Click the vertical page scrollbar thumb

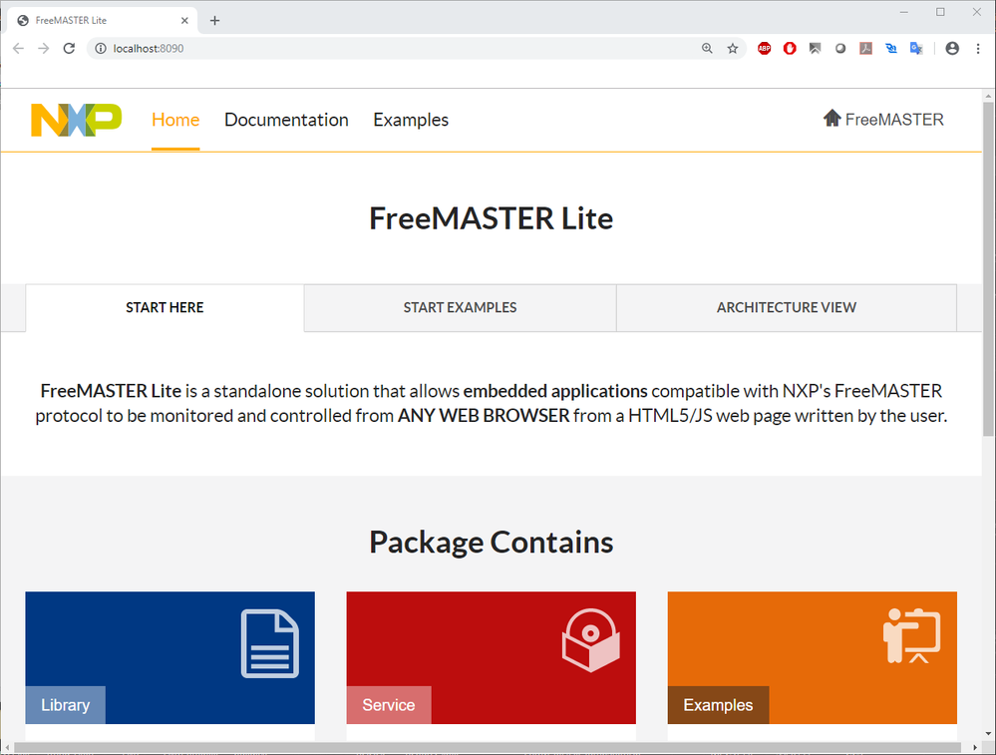[x=988, y=269]
